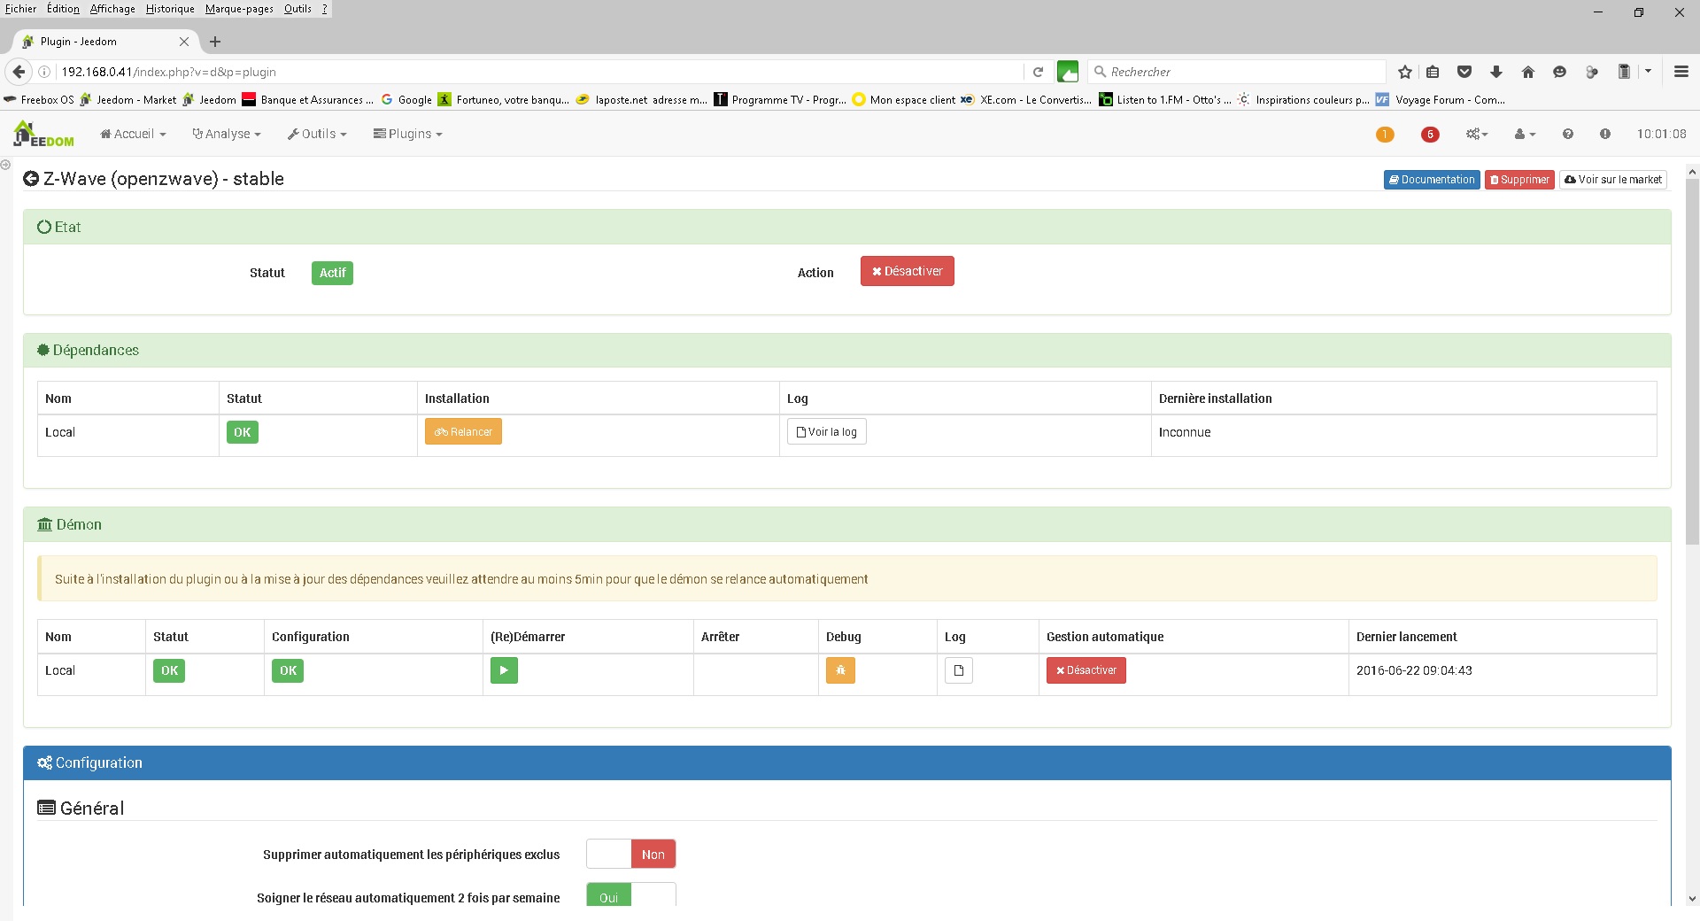Go back with the arrow beside Z-Wave title
Screen dimensions: 1700x921
click(x=31, y=179)
